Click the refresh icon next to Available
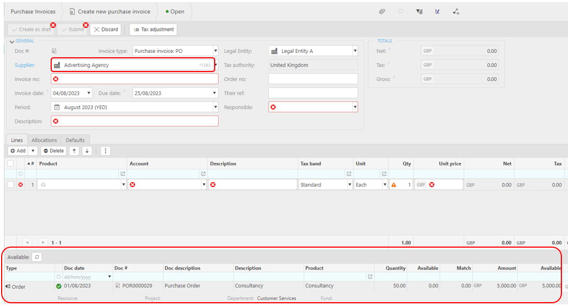The image size is (568, 306). point(37,257)
